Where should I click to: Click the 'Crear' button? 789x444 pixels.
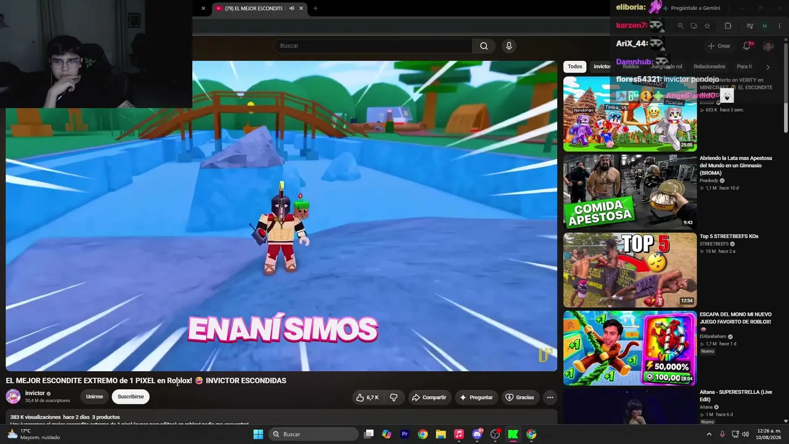coord(719,46)
